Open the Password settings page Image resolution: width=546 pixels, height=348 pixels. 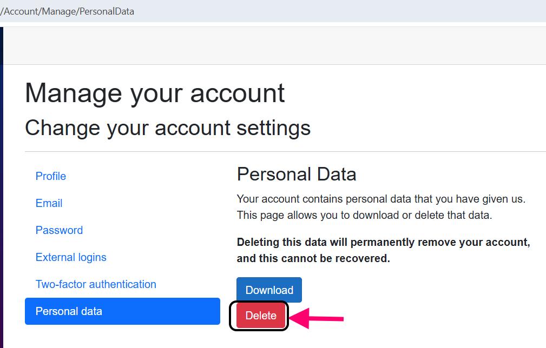59,230
